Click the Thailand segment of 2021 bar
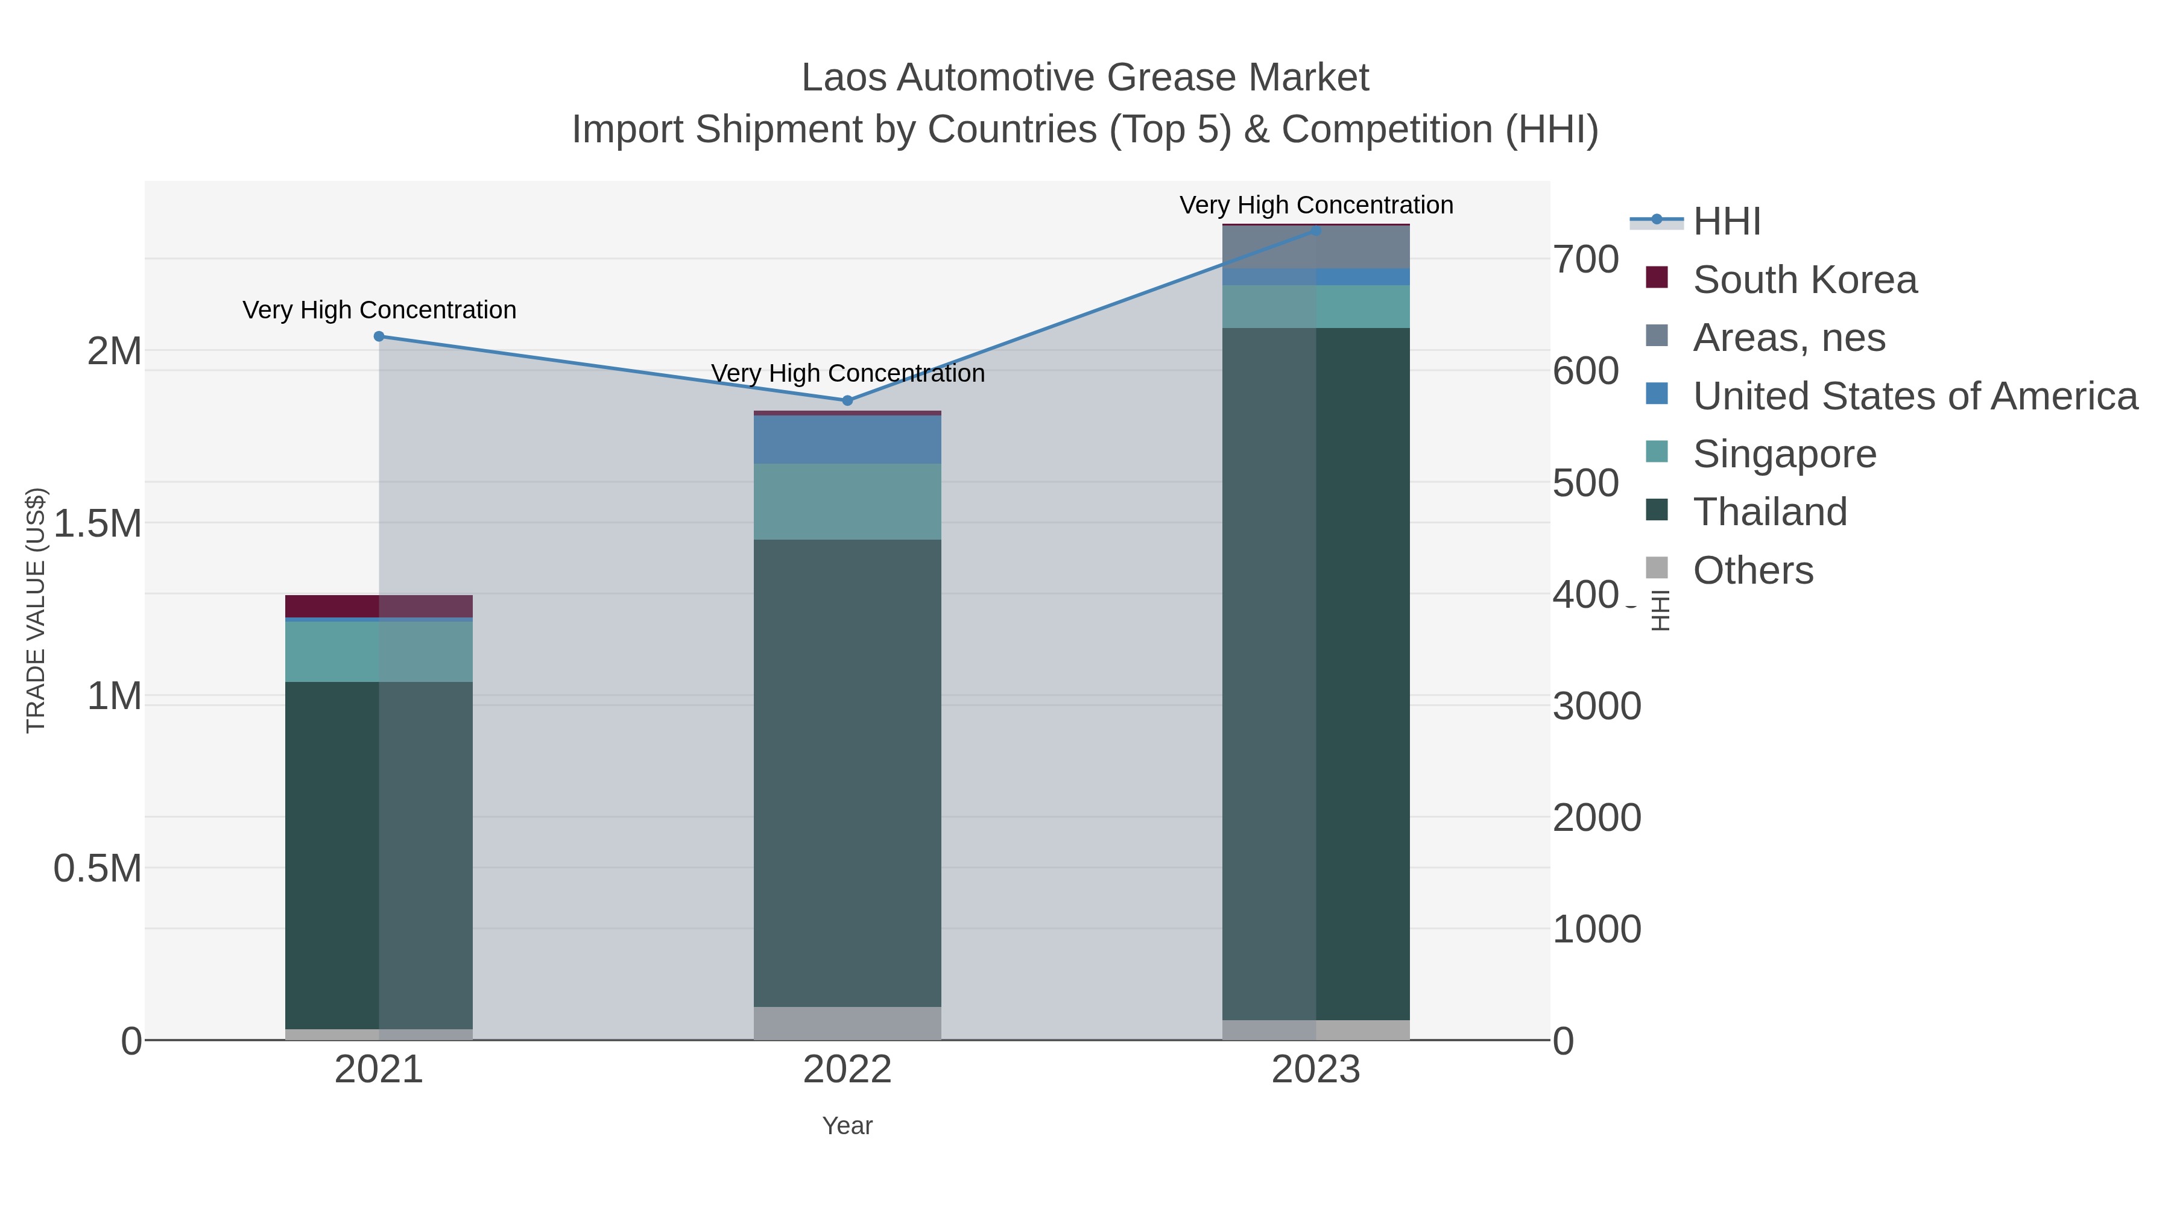 (379, 856)
